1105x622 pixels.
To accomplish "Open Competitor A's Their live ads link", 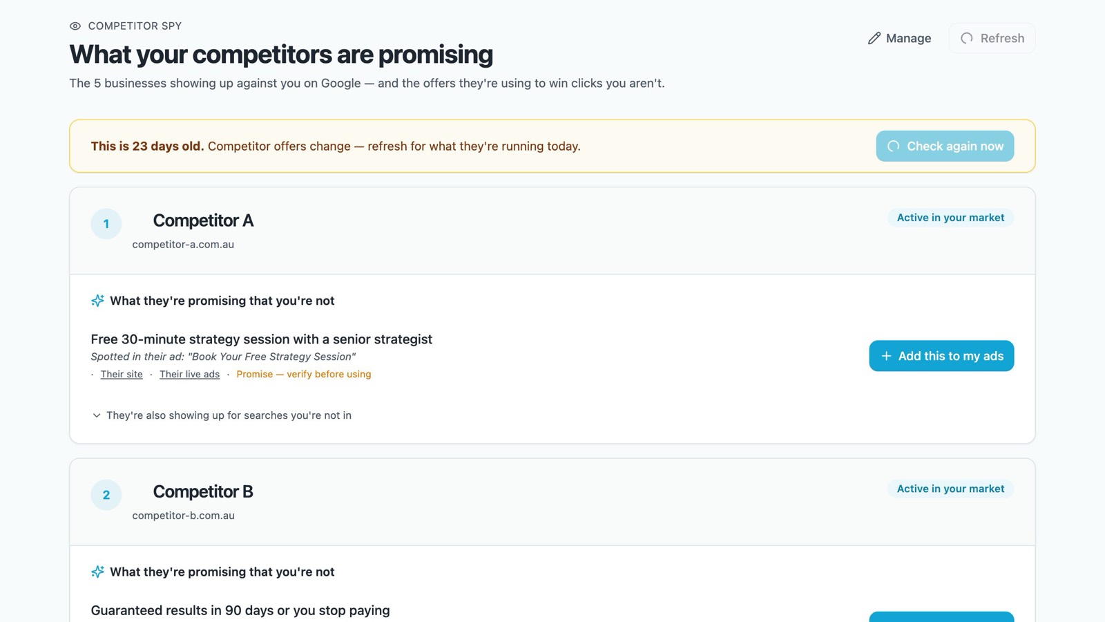I will (189, 374).
